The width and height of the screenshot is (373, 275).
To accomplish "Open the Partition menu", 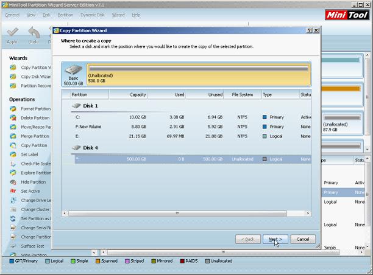I will [x=65, y=15].
